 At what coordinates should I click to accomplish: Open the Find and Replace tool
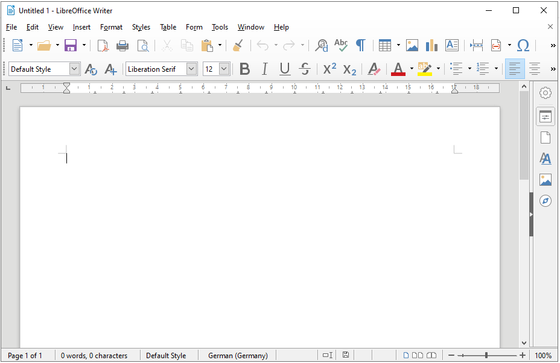(320, 45)
